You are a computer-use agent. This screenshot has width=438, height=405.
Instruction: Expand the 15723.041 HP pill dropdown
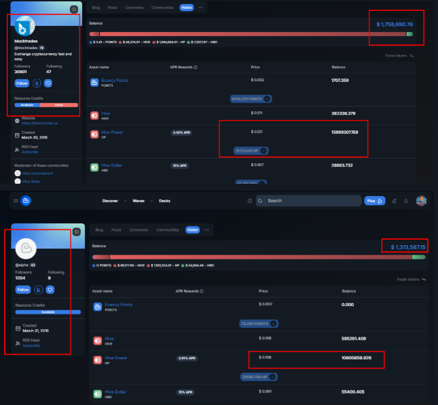click(264, 150)
